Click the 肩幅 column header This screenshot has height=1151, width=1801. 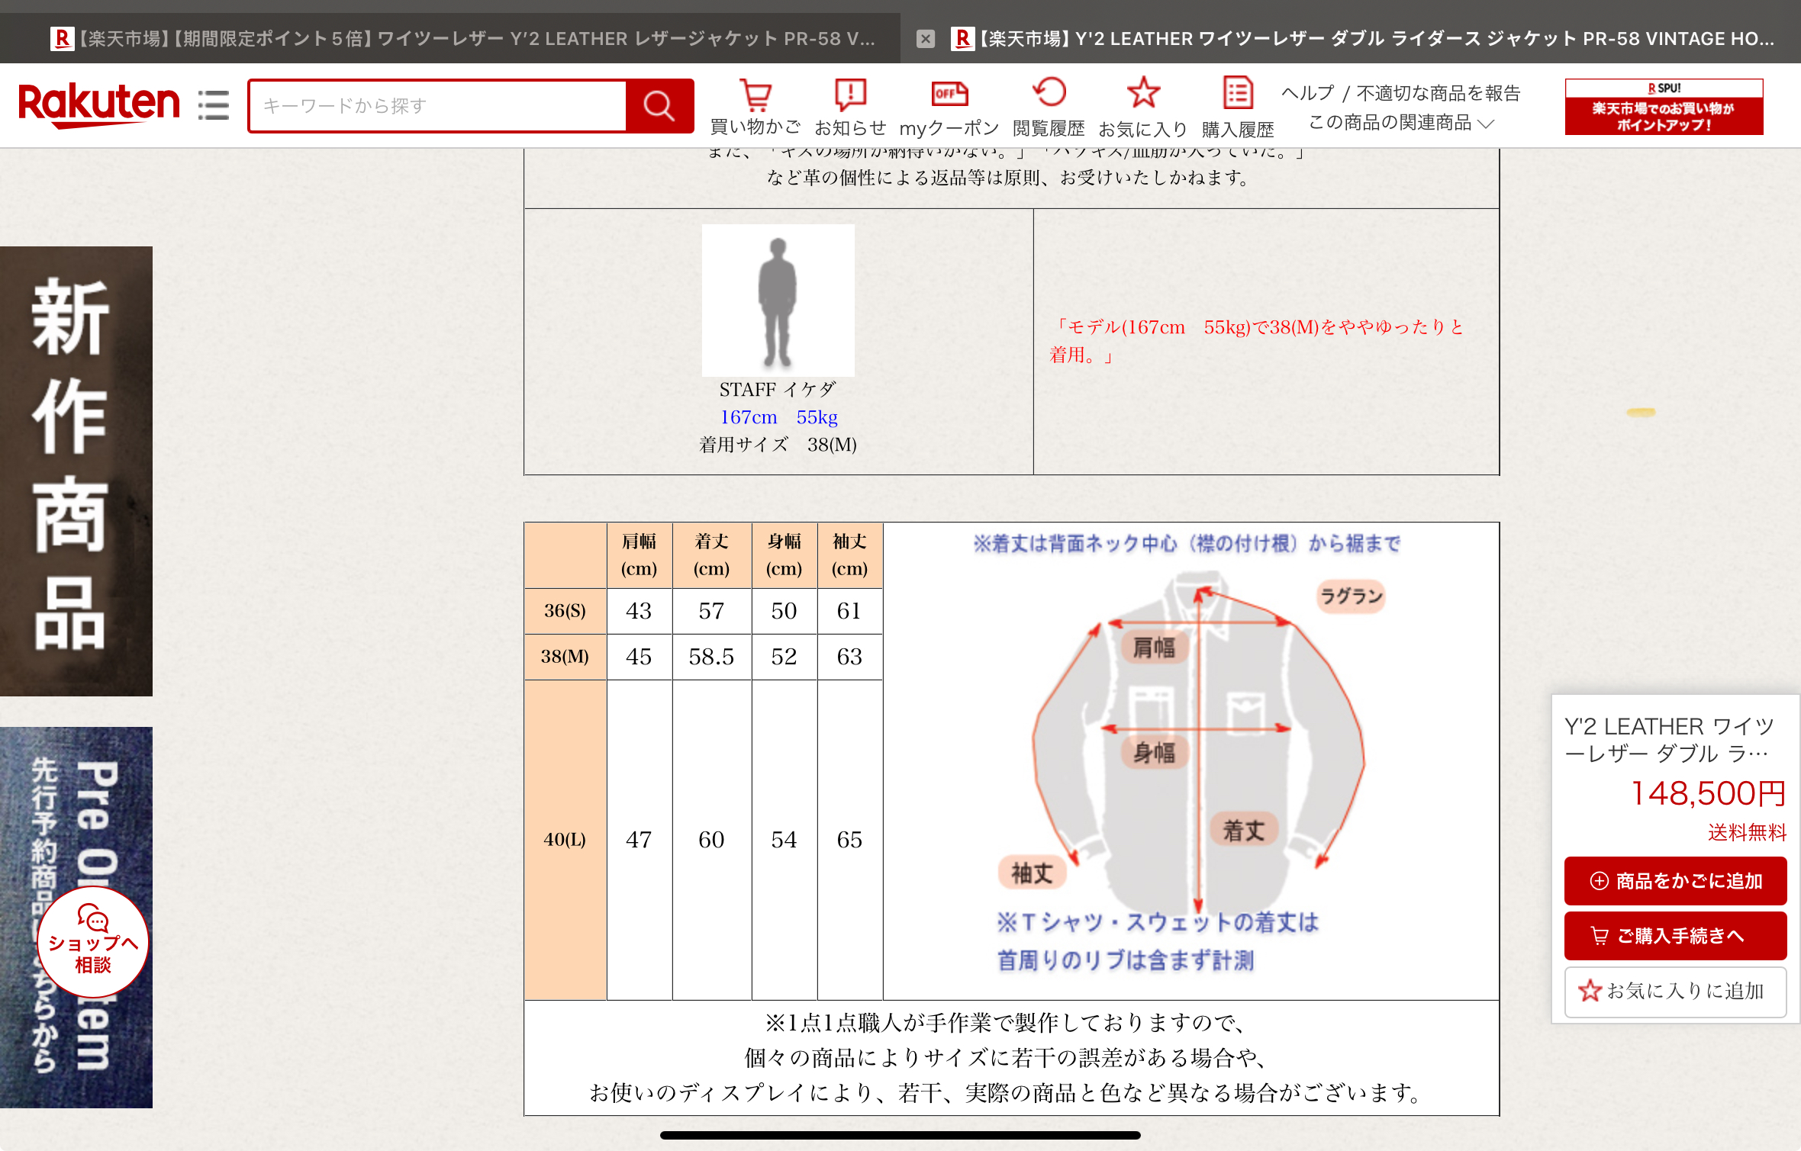[640, 555]
